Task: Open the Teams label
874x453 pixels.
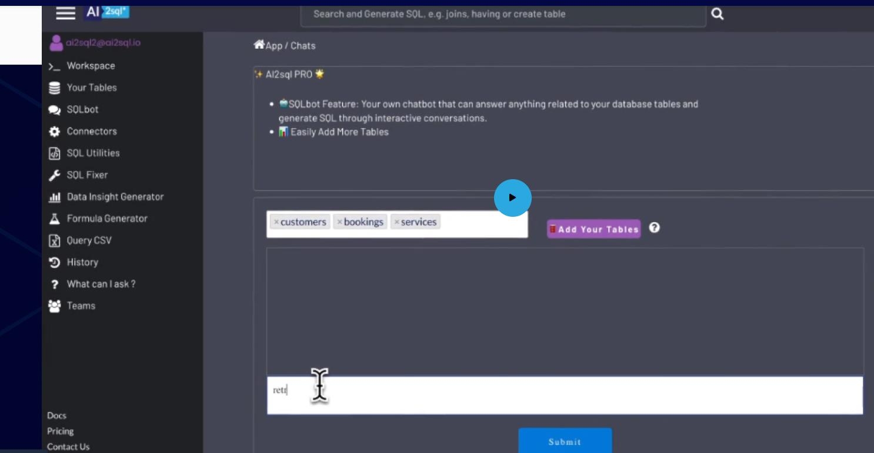Action: click(81, 306)
